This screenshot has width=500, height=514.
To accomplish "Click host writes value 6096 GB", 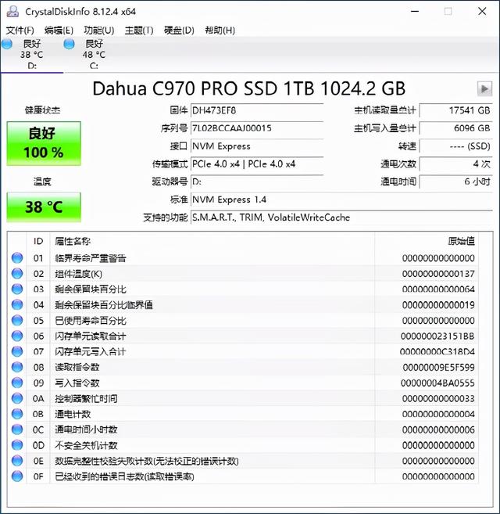I will pos(455,128).
